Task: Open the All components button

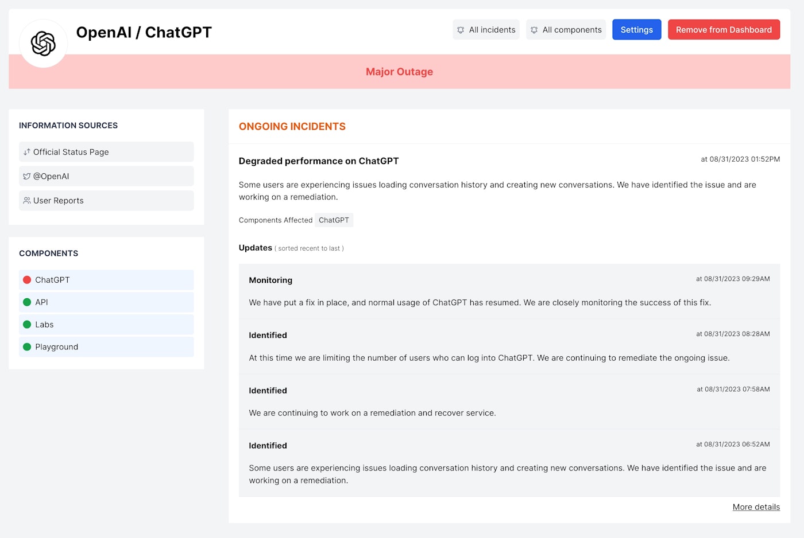Action: coord(566,30)
